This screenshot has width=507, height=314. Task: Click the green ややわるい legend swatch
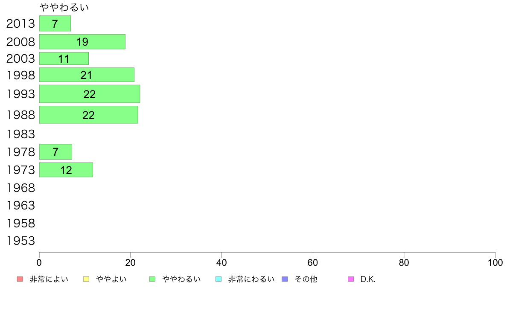[x=152, y=279]
